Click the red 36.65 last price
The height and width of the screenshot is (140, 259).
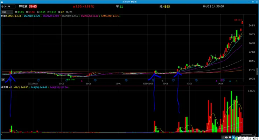(33, 6)
